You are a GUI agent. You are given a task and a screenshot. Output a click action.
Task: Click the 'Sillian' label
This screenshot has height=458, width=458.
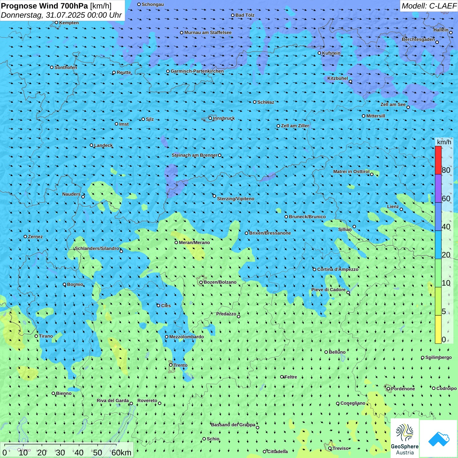pyautogui.click(x=345, y=229)
